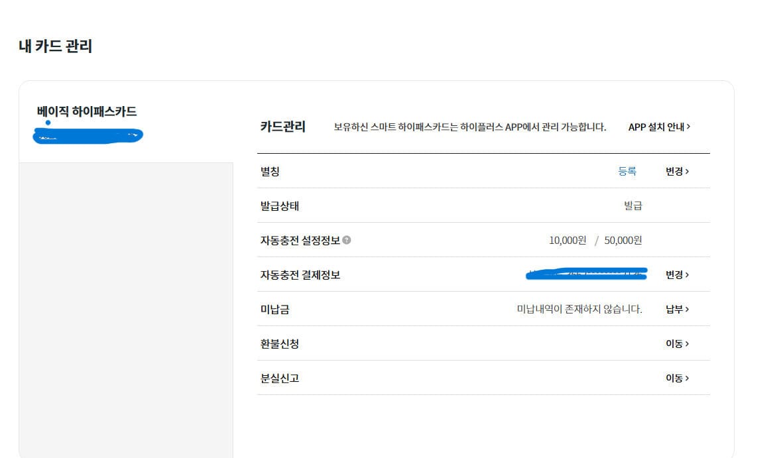The height and width of the screenshot is (458, 783).
Task: Click the blue 등록 link for 별칭
Action: [x=627, y=171]
